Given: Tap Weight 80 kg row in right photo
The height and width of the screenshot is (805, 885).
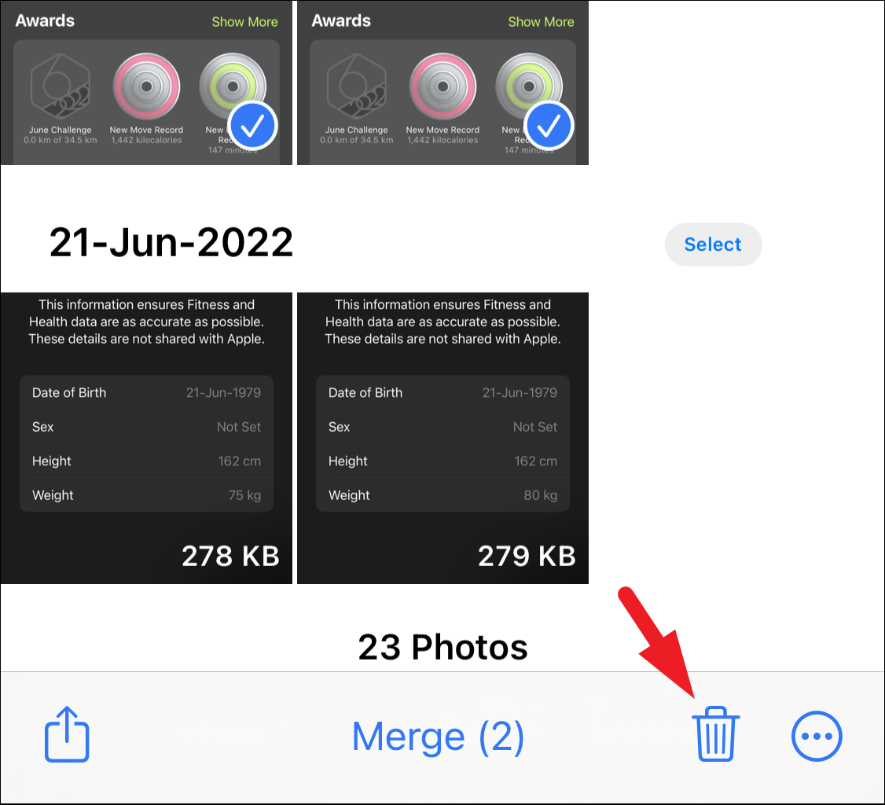Looking at the screenshot, I should (442, 495).
